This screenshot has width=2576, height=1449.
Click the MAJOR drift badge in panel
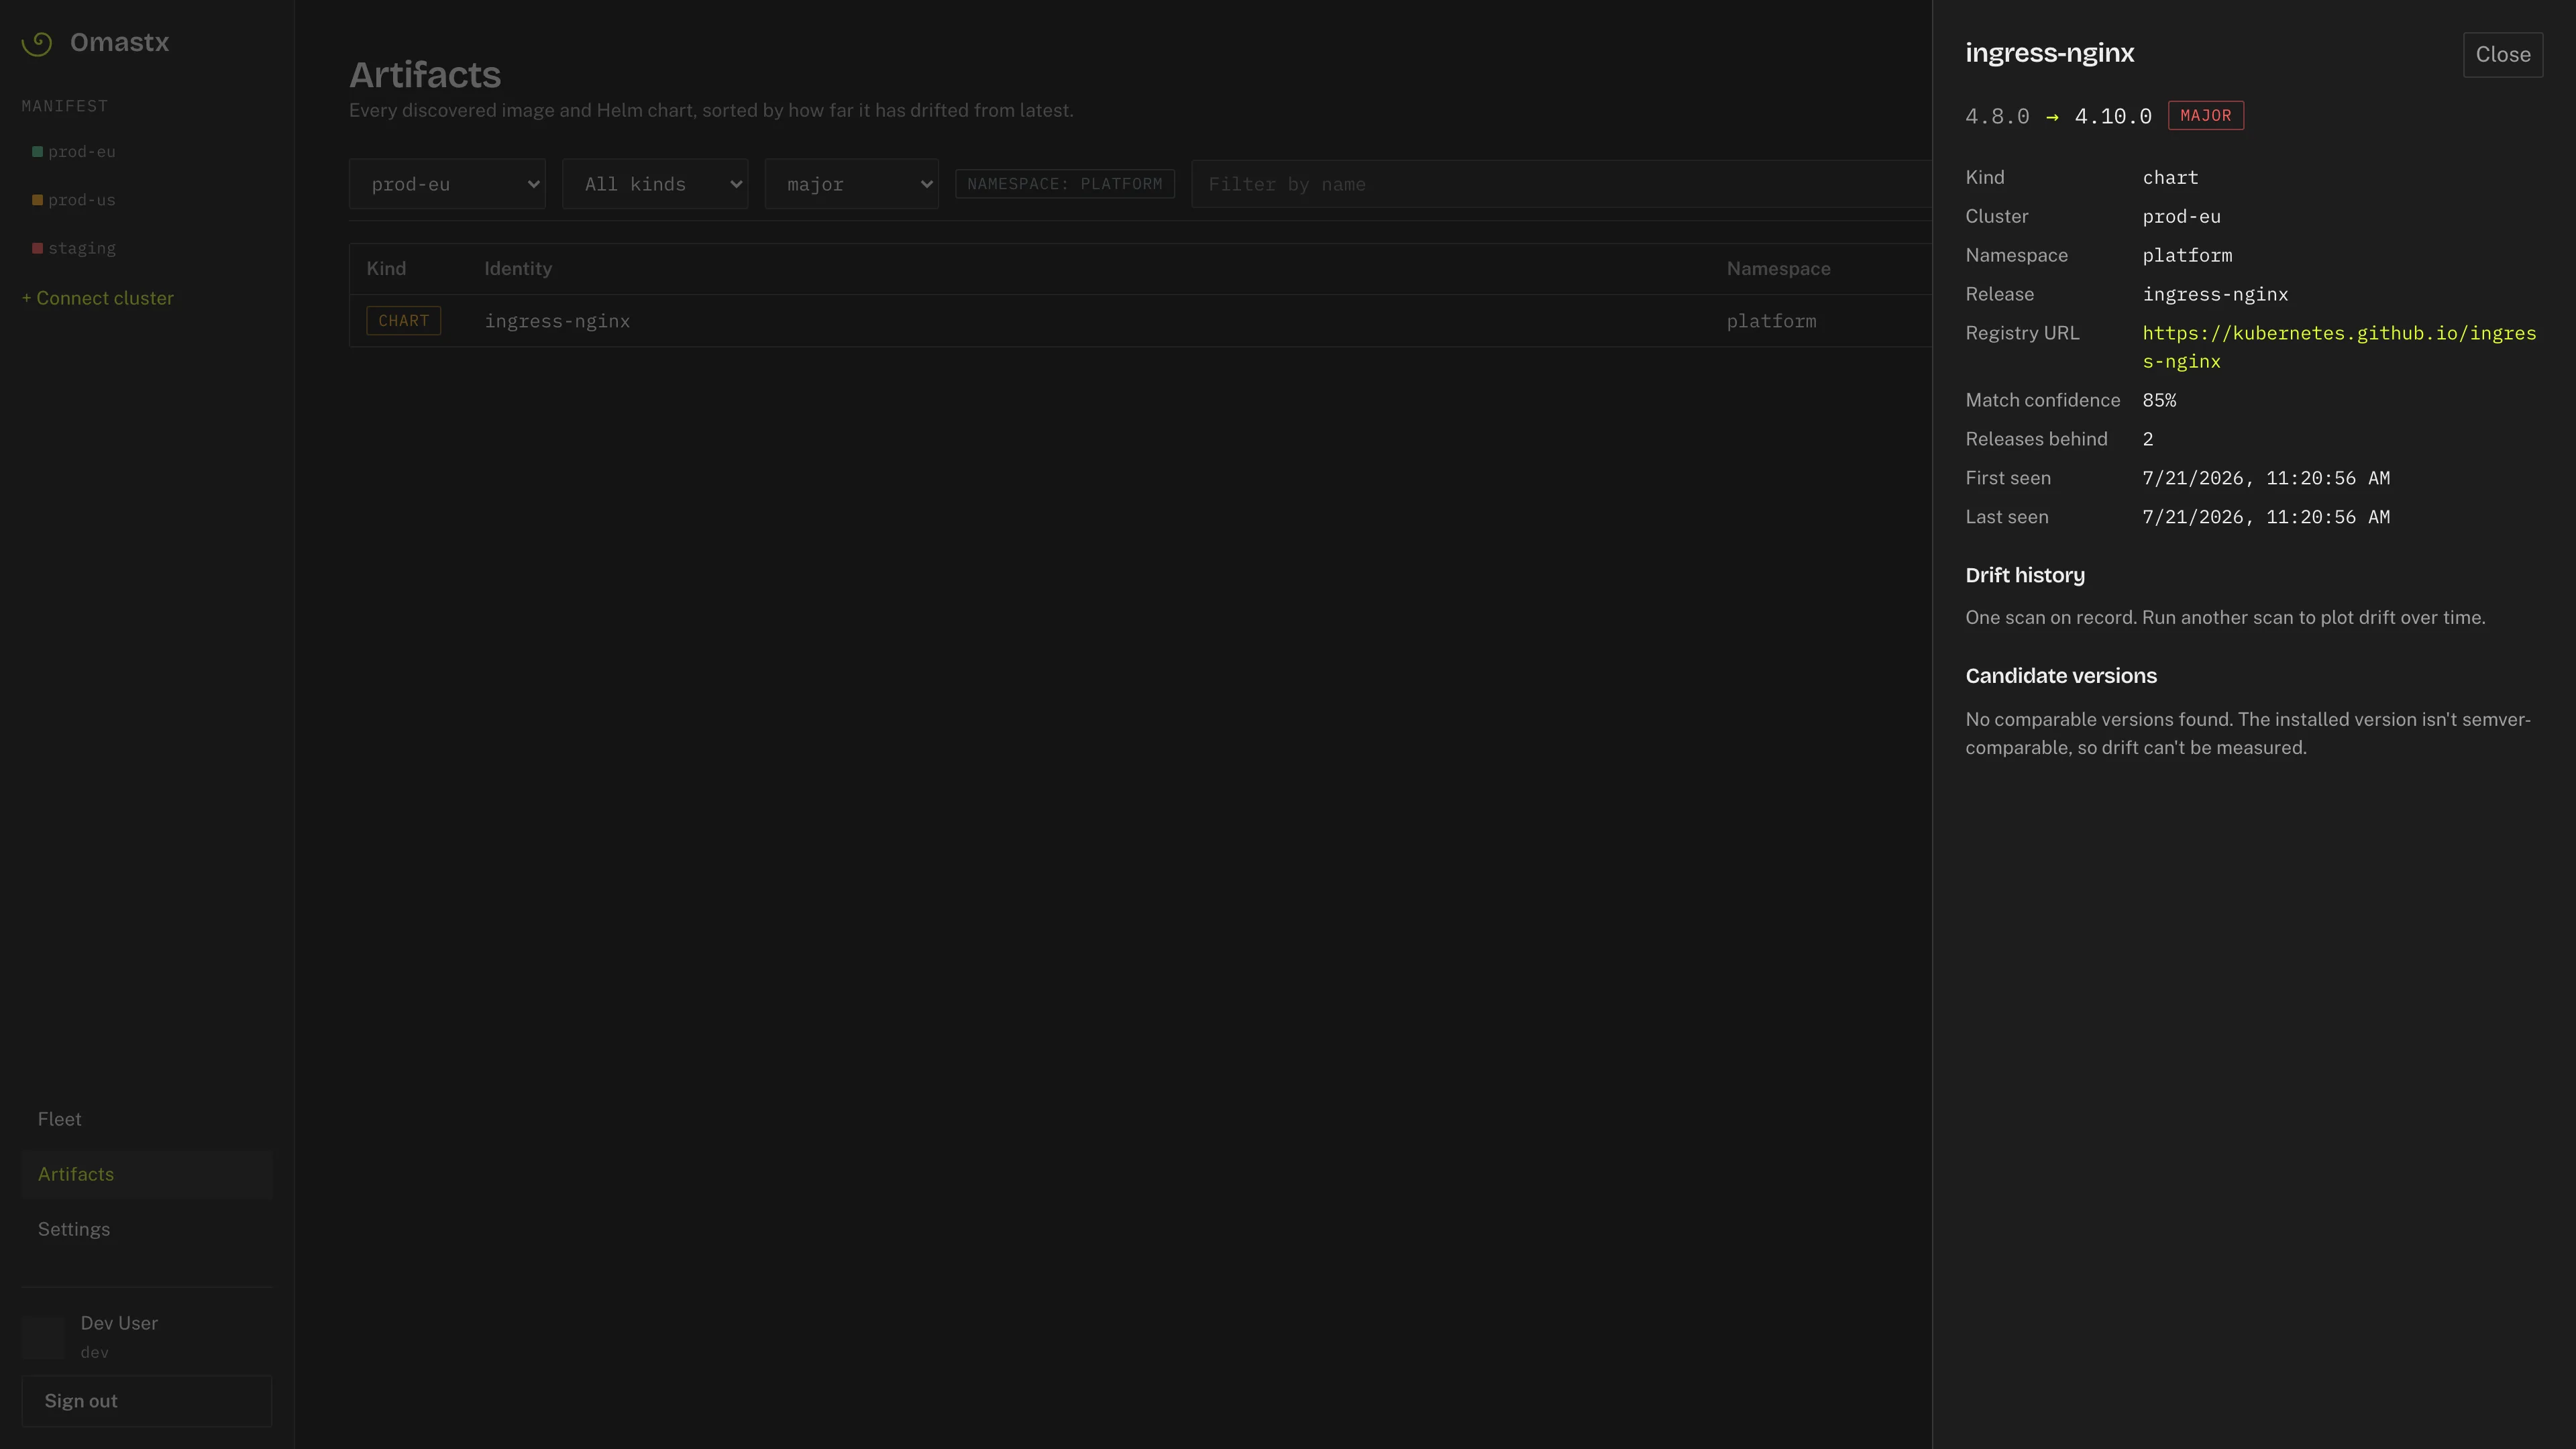pyautogui.click(x=2205, y=116)
